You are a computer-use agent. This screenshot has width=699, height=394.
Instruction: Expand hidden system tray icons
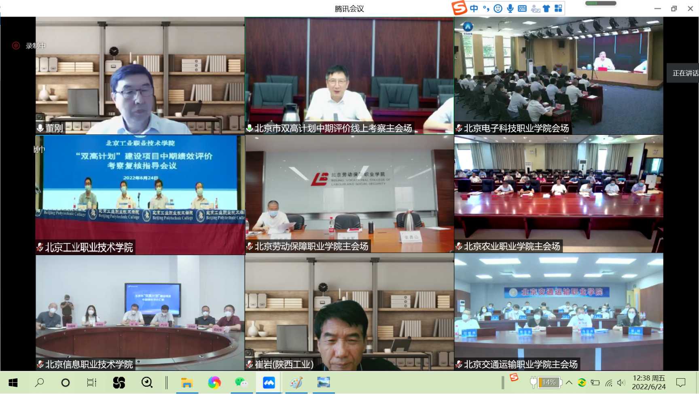pos(569,383)
